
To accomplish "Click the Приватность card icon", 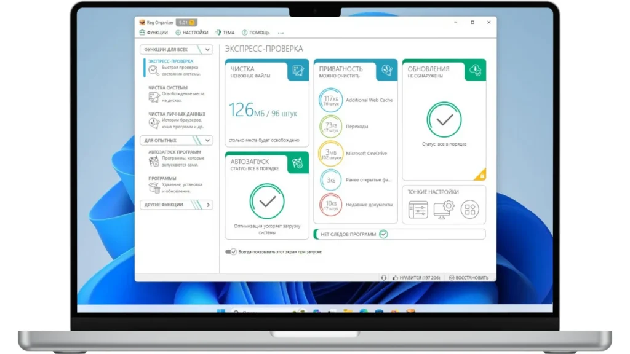I will (x=387, y=71).
